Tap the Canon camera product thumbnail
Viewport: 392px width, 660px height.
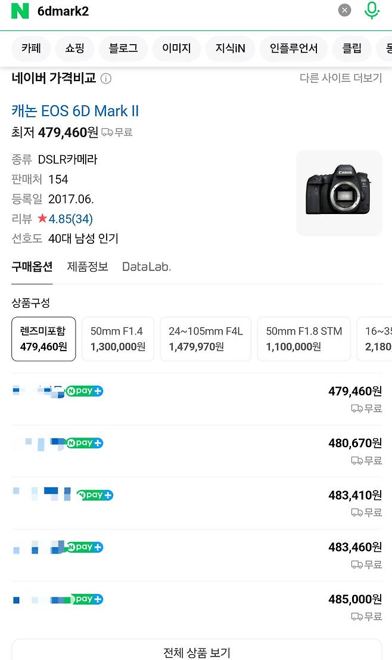pyautogui.click(x=338, y=193)
